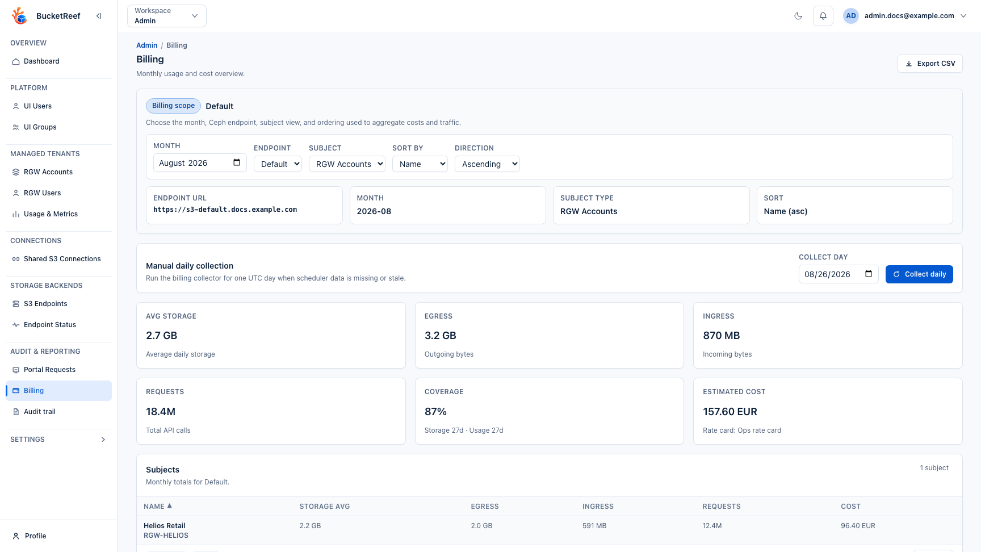
Task: Click the RGW Accounts sidebar icon
Action: pos(16,172)
